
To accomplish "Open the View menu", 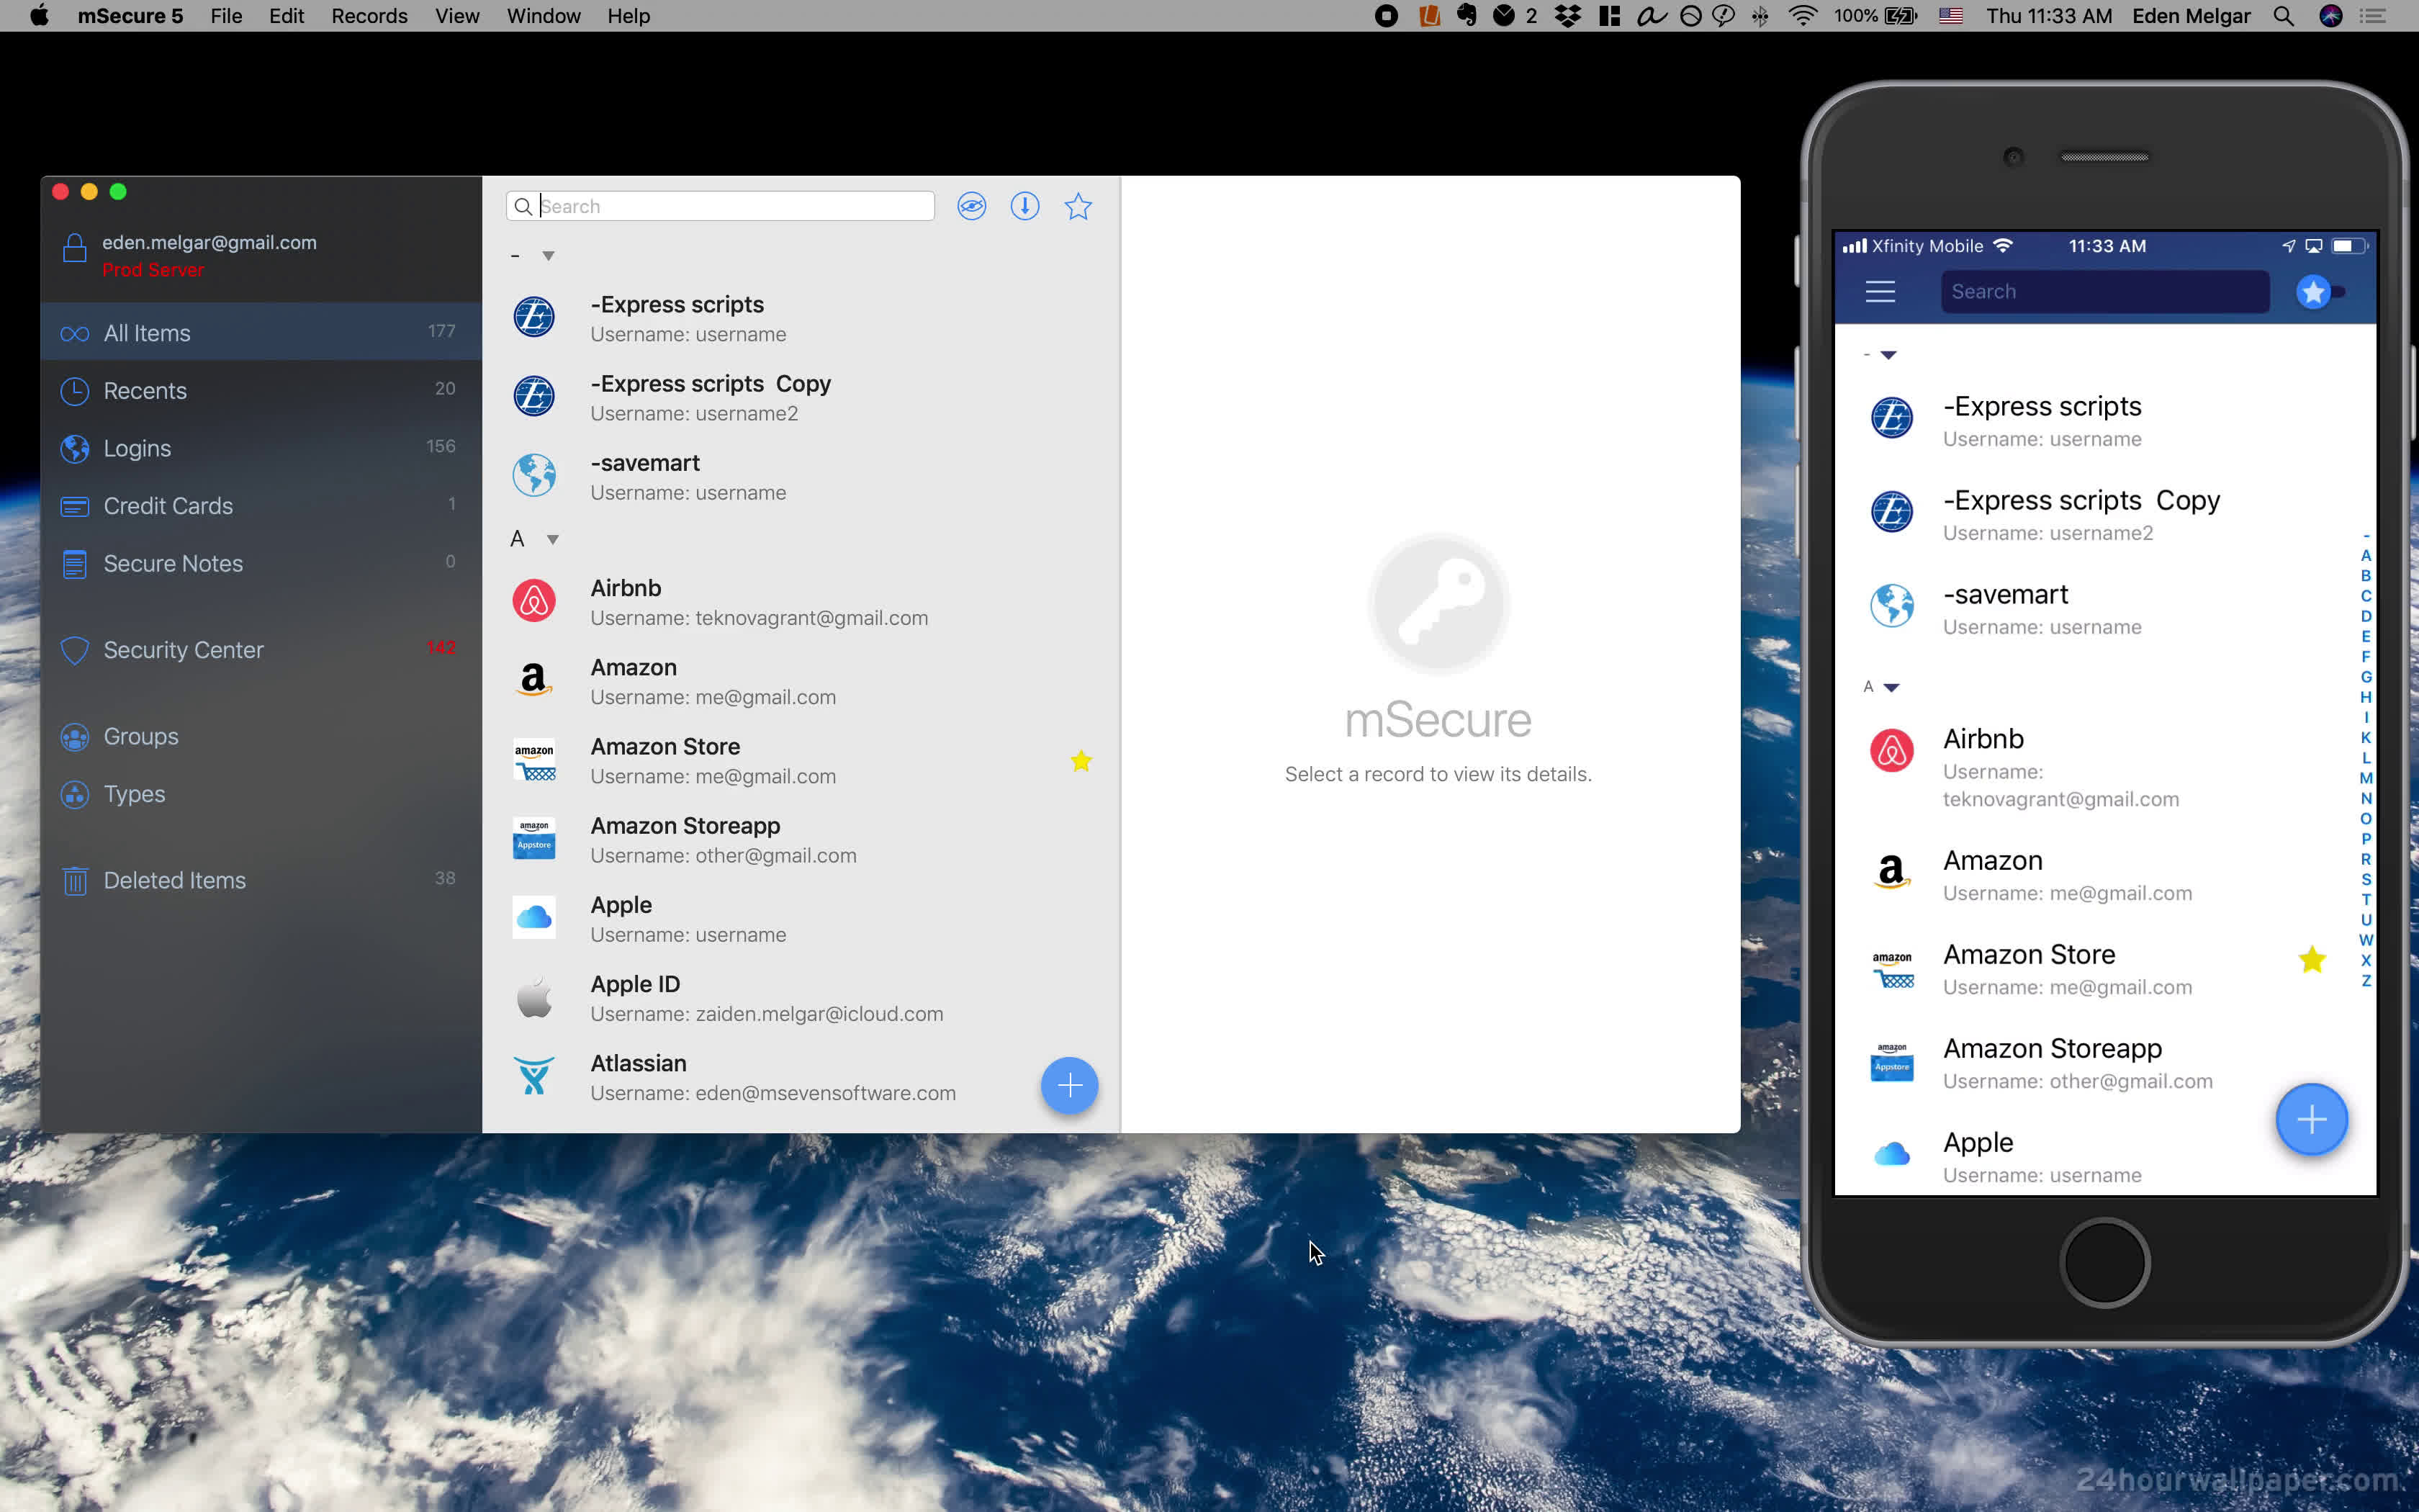I will 457,16.
